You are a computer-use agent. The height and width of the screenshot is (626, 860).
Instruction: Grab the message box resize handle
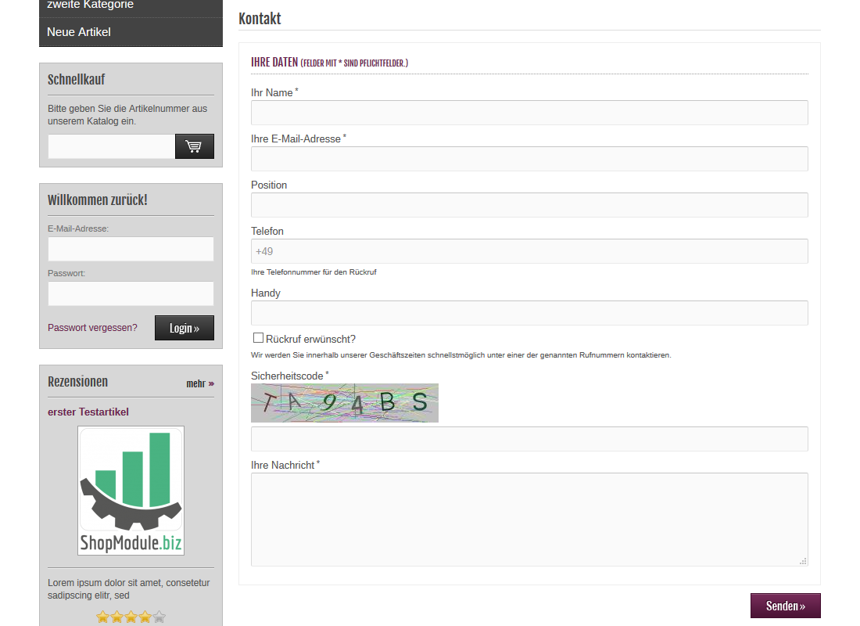pos(803,561)
